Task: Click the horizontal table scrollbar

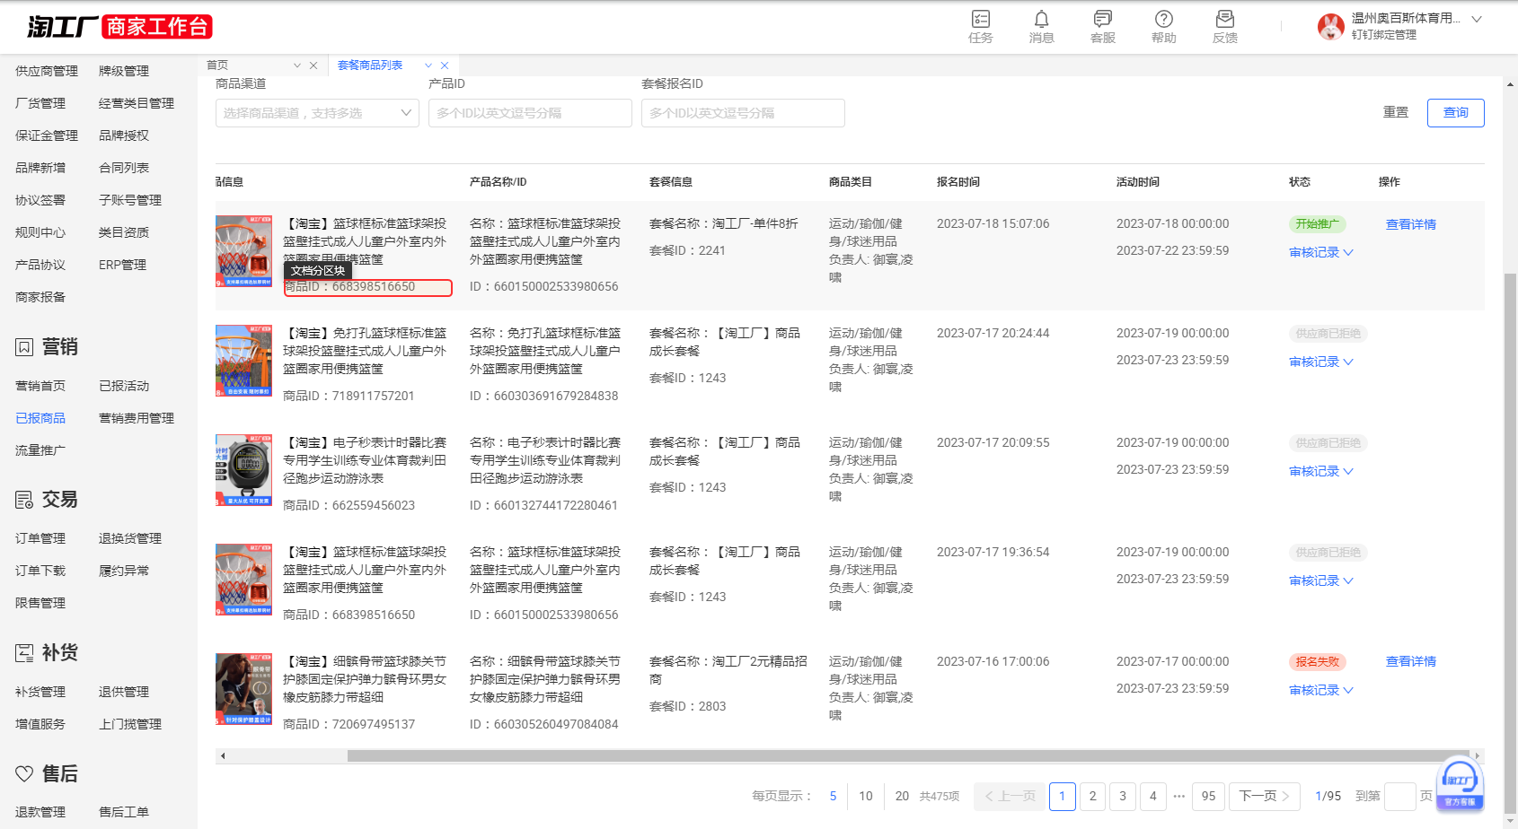Action: [x=907, y=755]
